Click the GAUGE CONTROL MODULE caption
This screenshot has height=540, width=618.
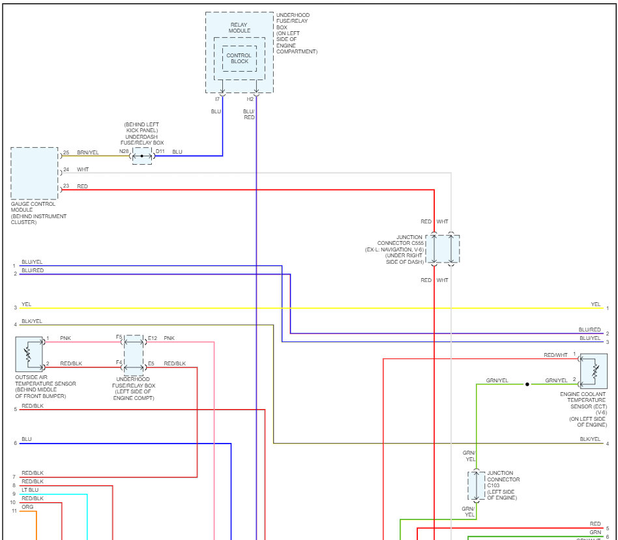(x=38, y=213)
